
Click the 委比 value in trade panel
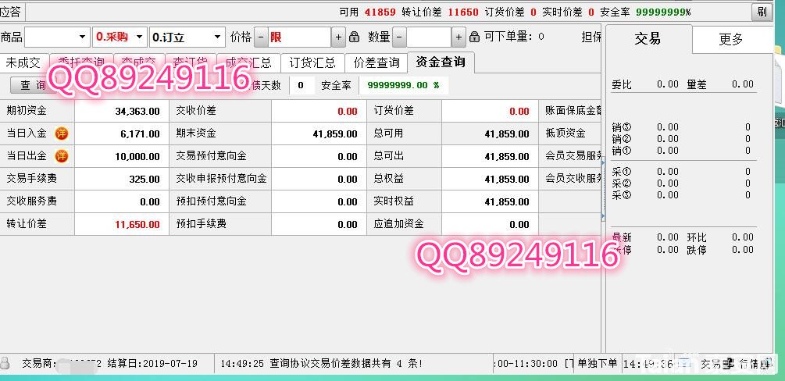coord(667,84)
